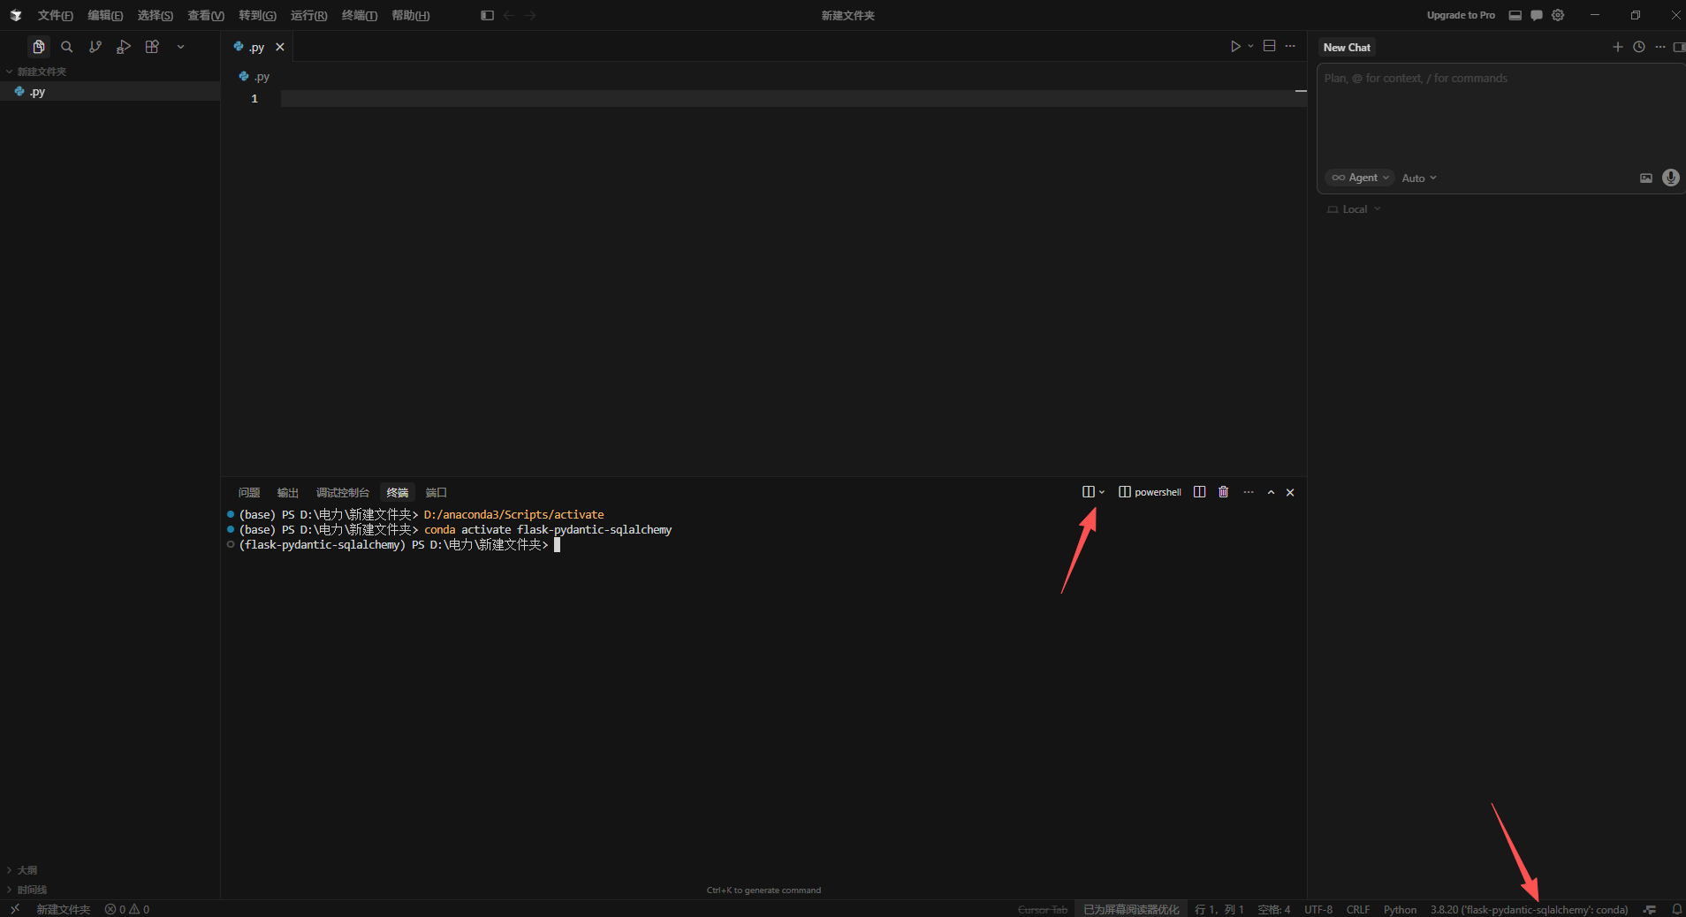Open the Search view icon
The image size is (1686, 917).
point(66,47)
